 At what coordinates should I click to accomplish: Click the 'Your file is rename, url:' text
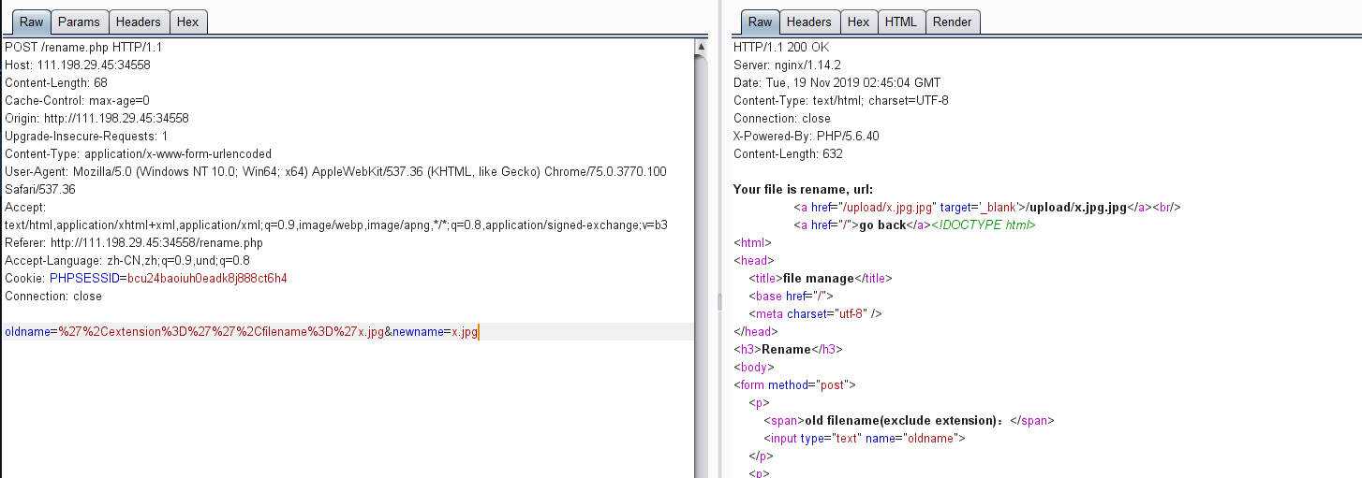[x=803, y=189]
